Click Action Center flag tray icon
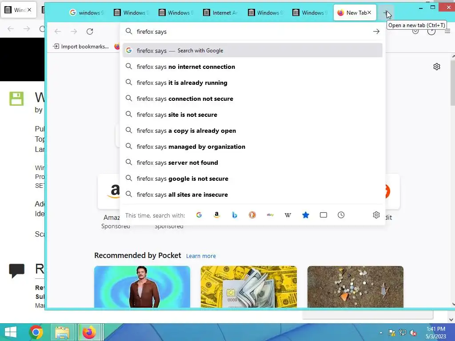 391,332
